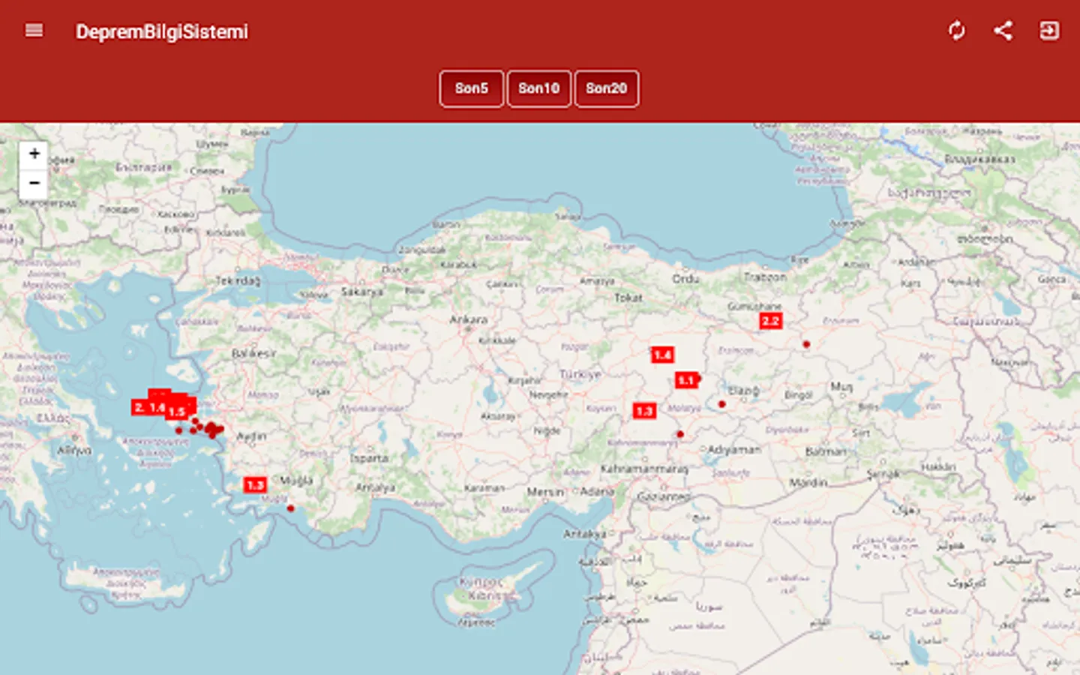Click the Antalya city label
The image size is (1080, 675).
tap(376, 487)
